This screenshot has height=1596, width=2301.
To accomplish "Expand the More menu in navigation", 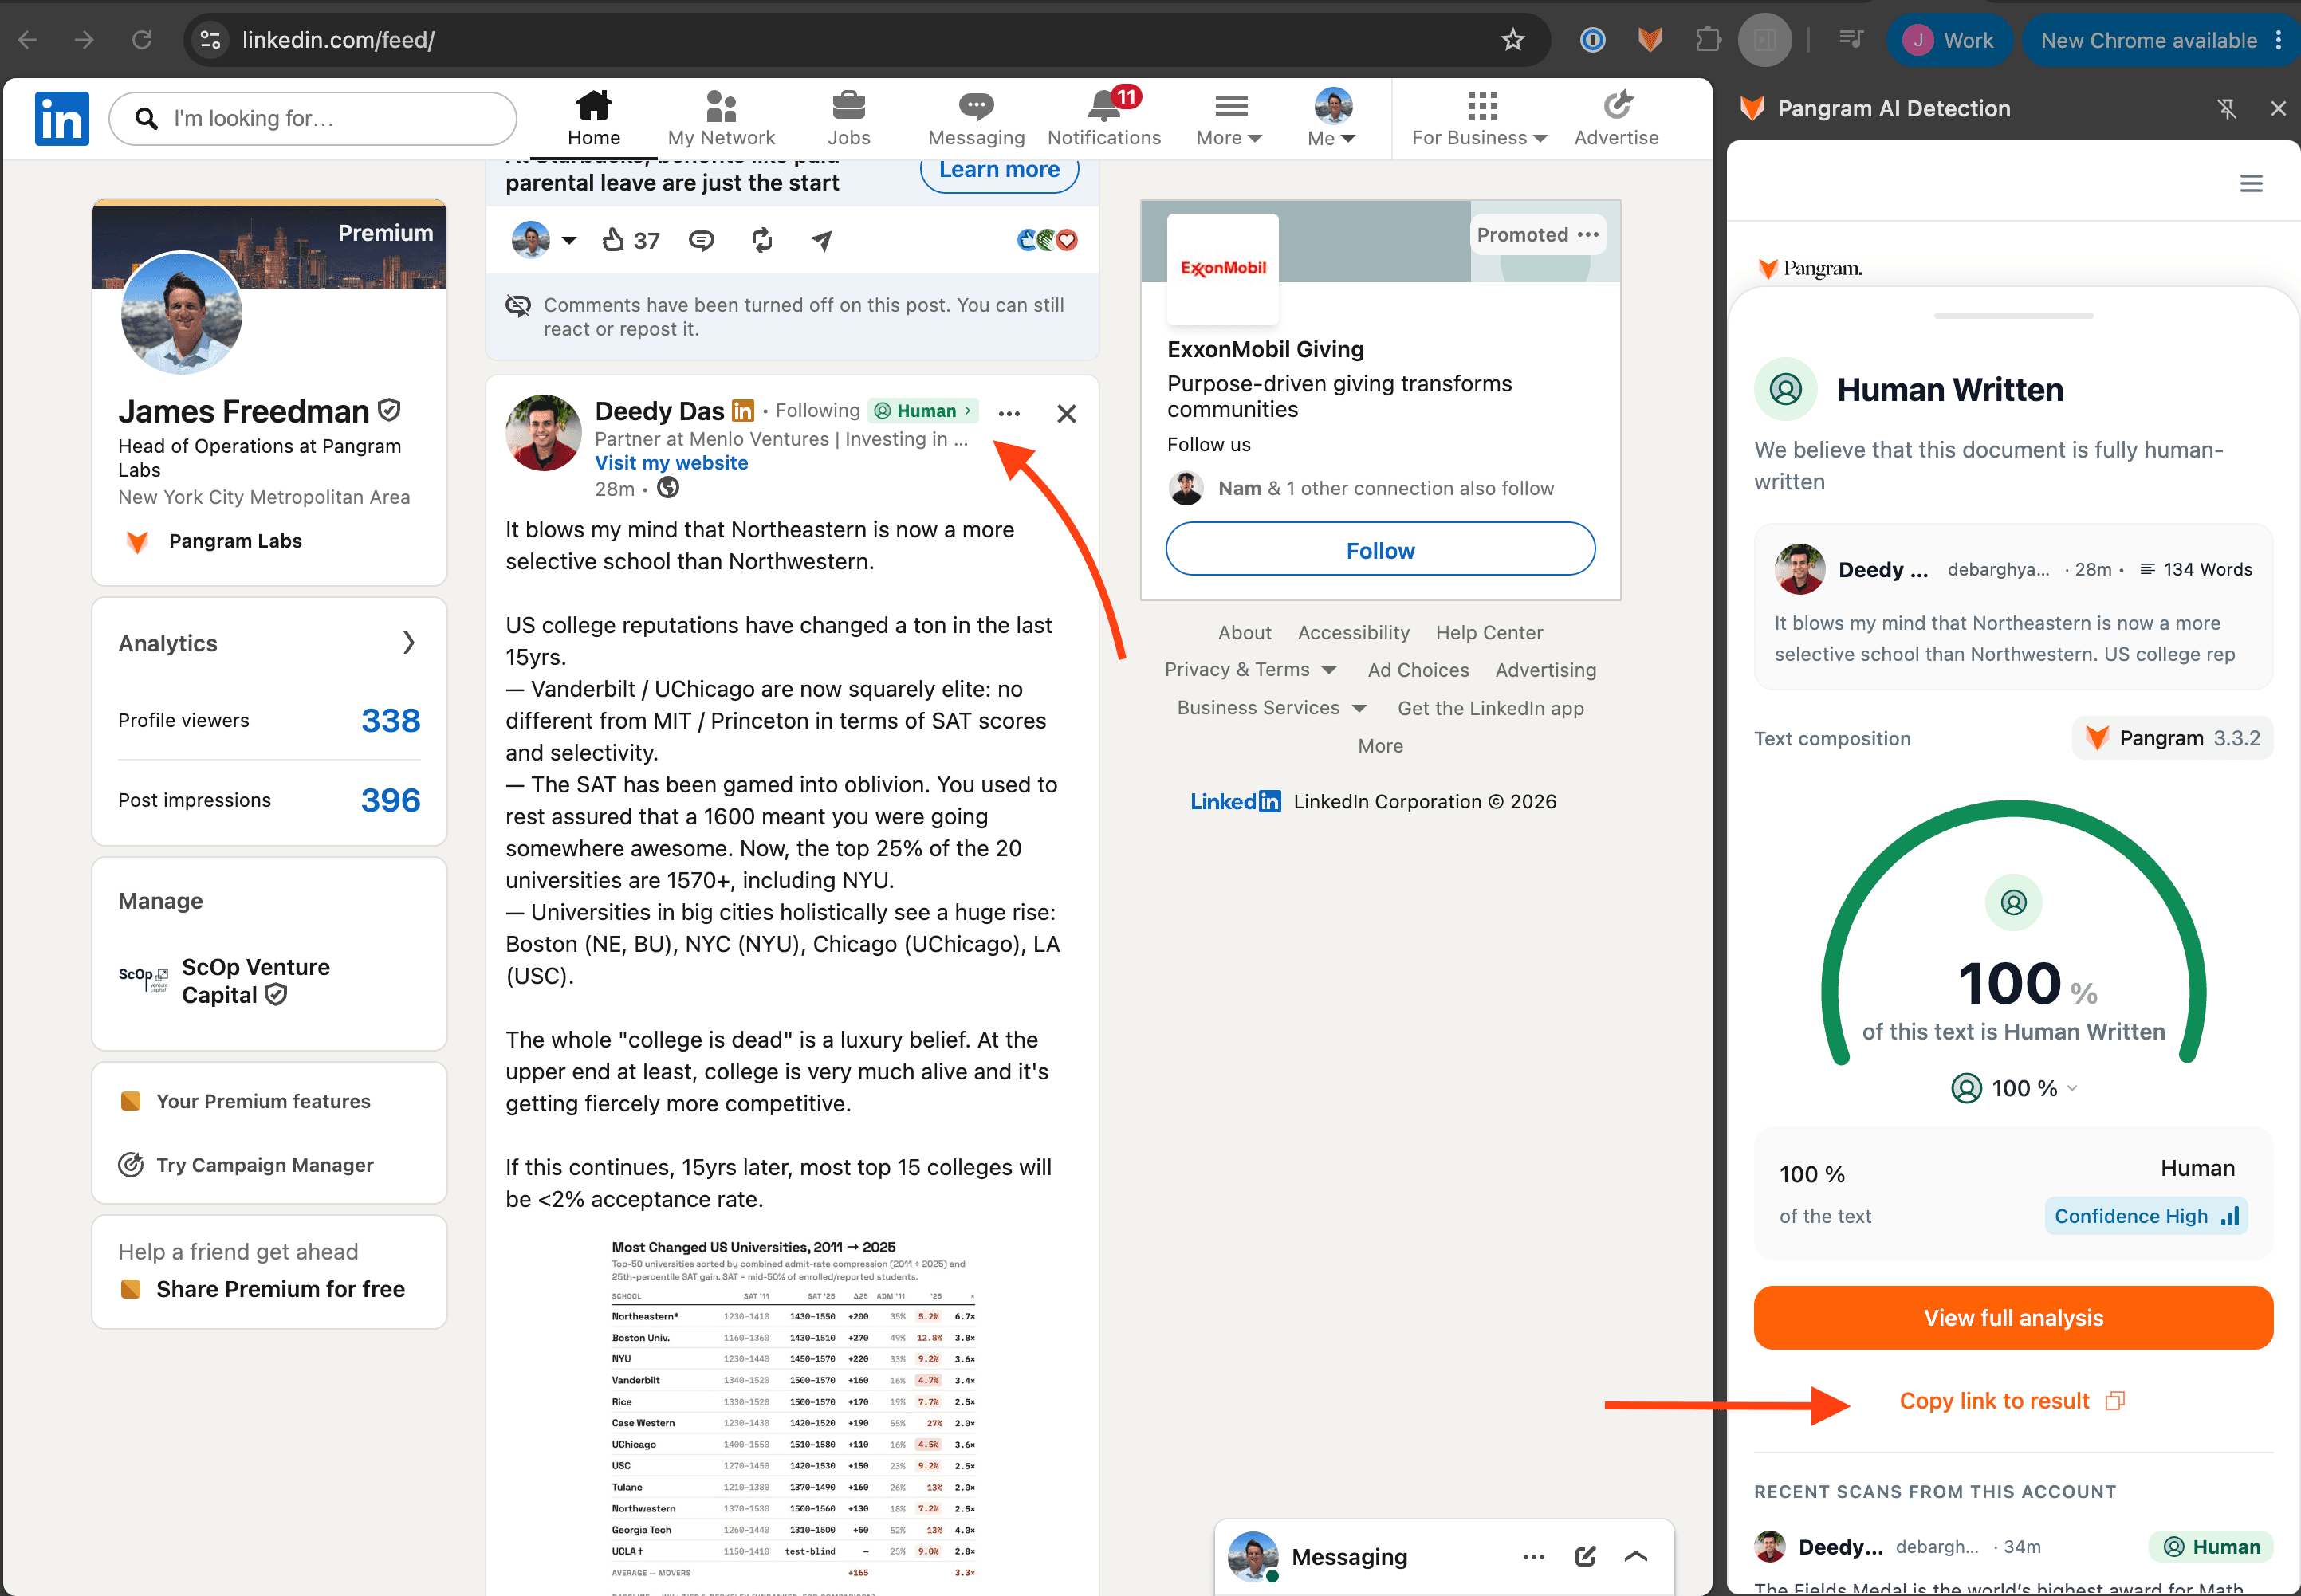I will click(x=1229, y=118).
